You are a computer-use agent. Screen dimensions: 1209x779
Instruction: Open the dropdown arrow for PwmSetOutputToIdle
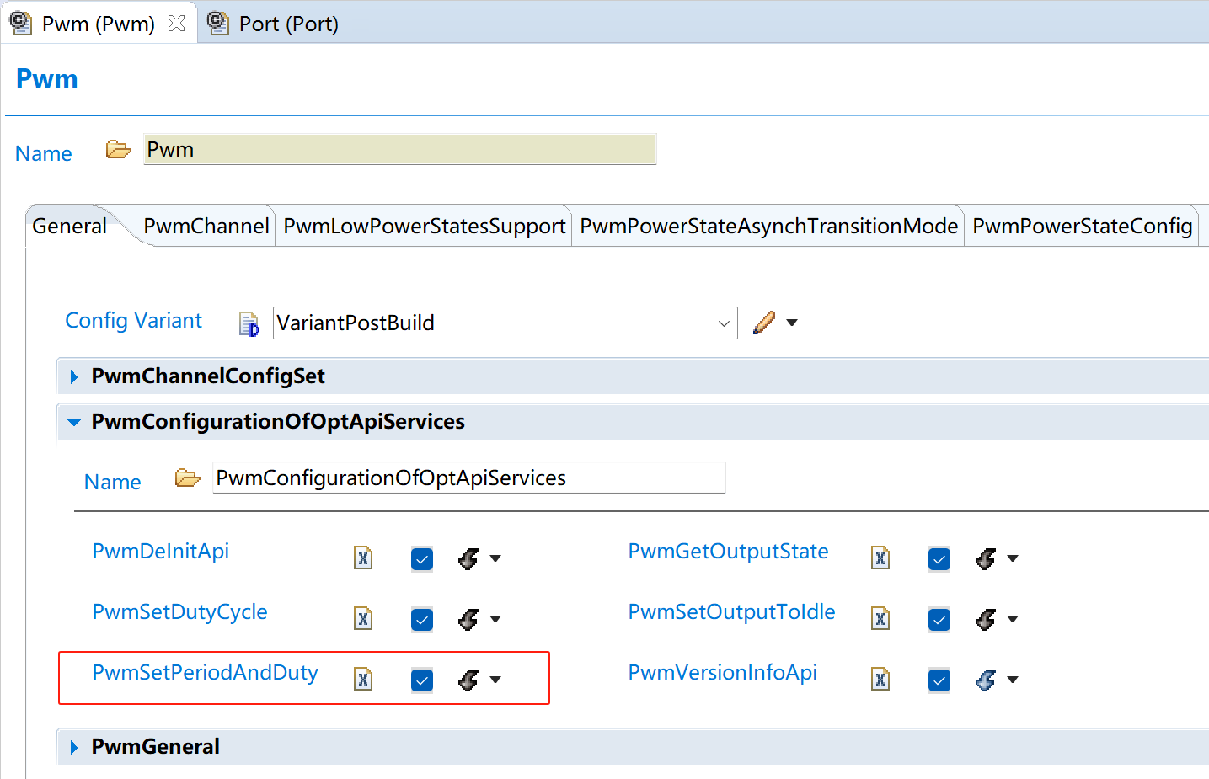click(x=1013, y=619)
